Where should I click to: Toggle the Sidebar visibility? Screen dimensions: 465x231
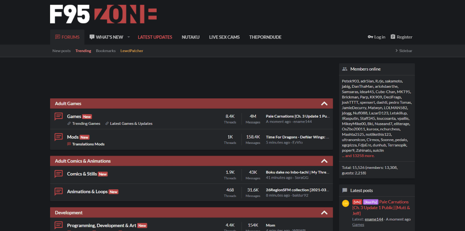click(403, 51)
